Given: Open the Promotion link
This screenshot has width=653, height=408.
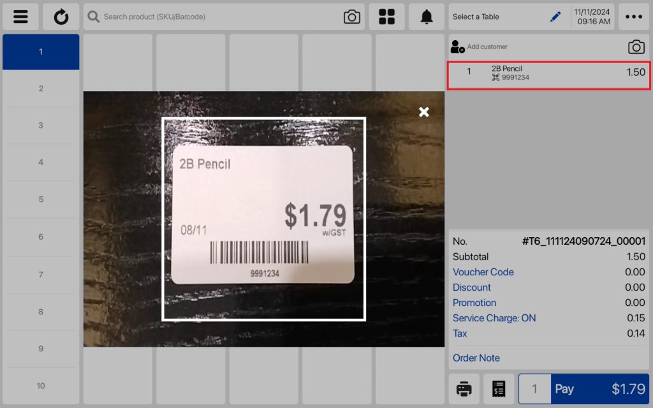Looking at the screenshot, I should pyautogui.click(x=474, y=303).
